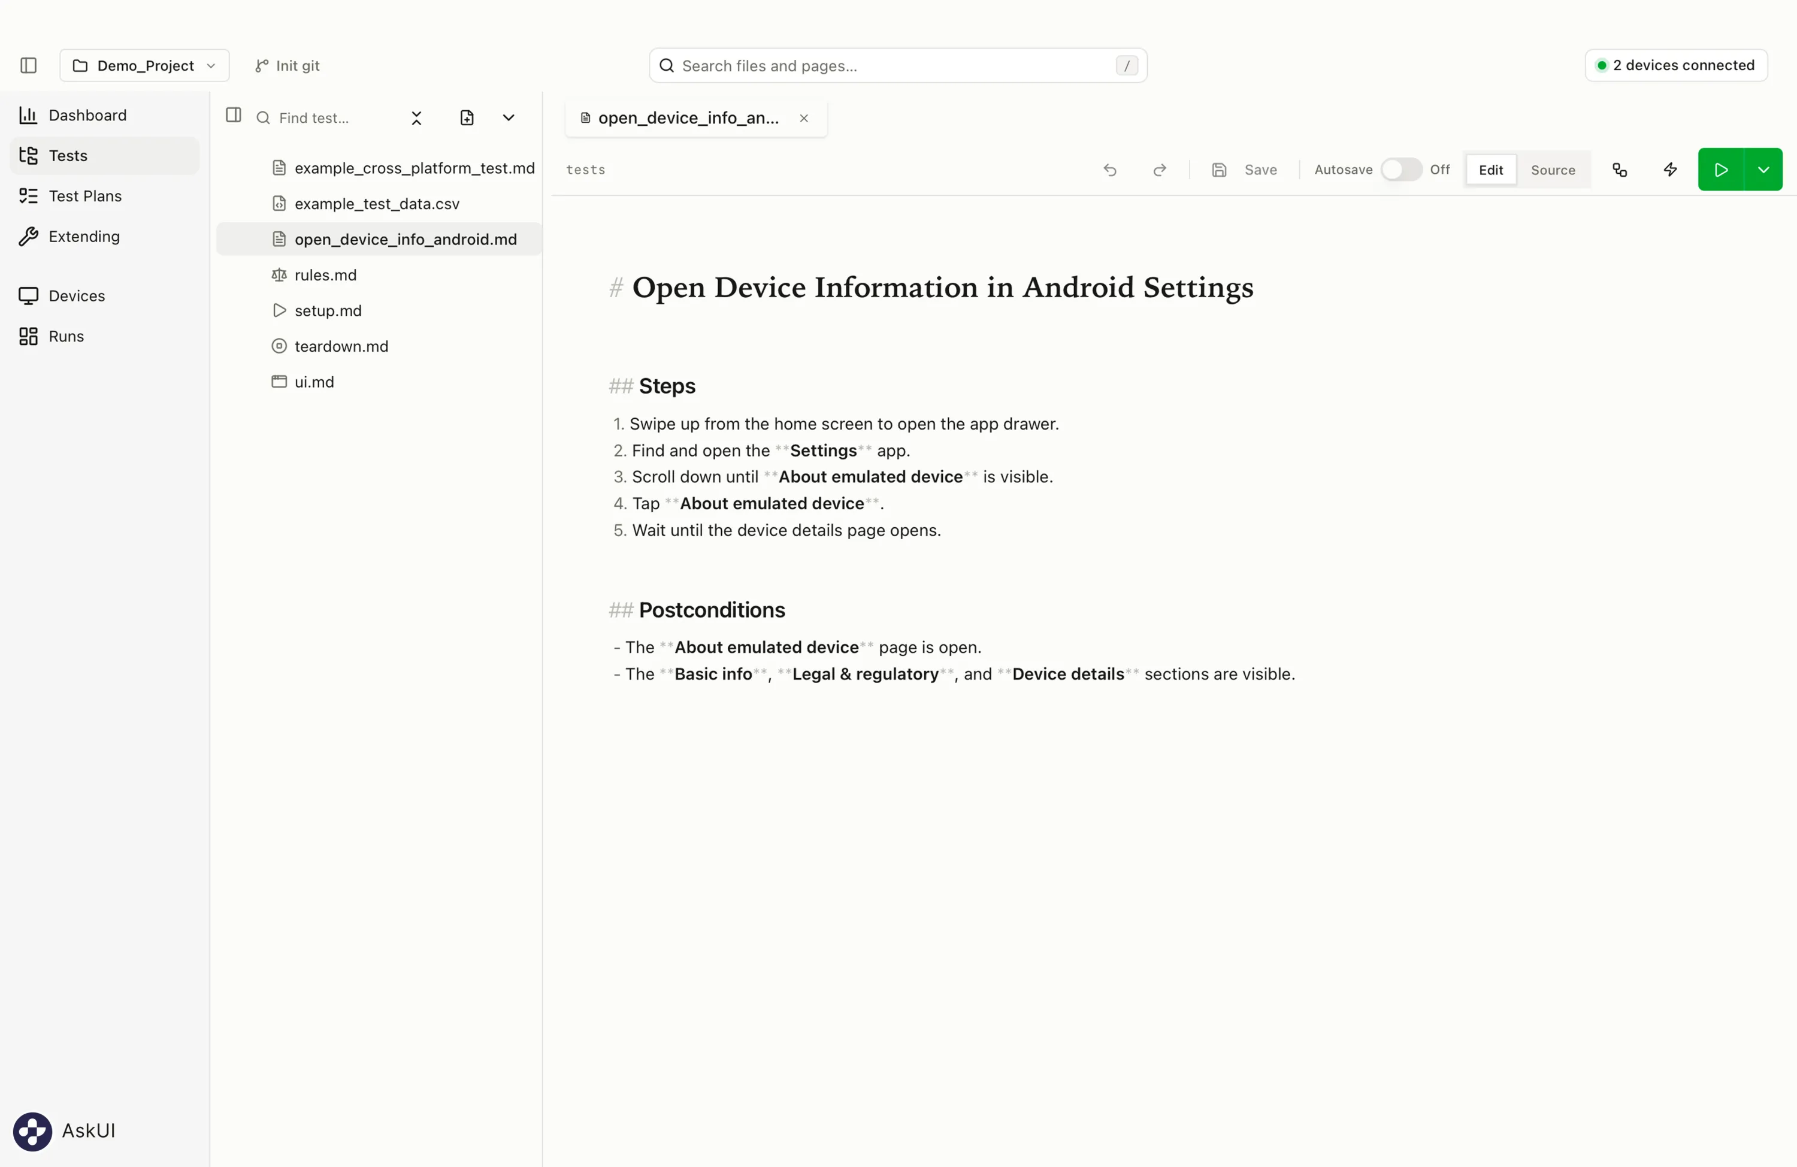Open the Tests section
The width and height of the screenshot is (1797, 1167).
[x=104, y=156]
